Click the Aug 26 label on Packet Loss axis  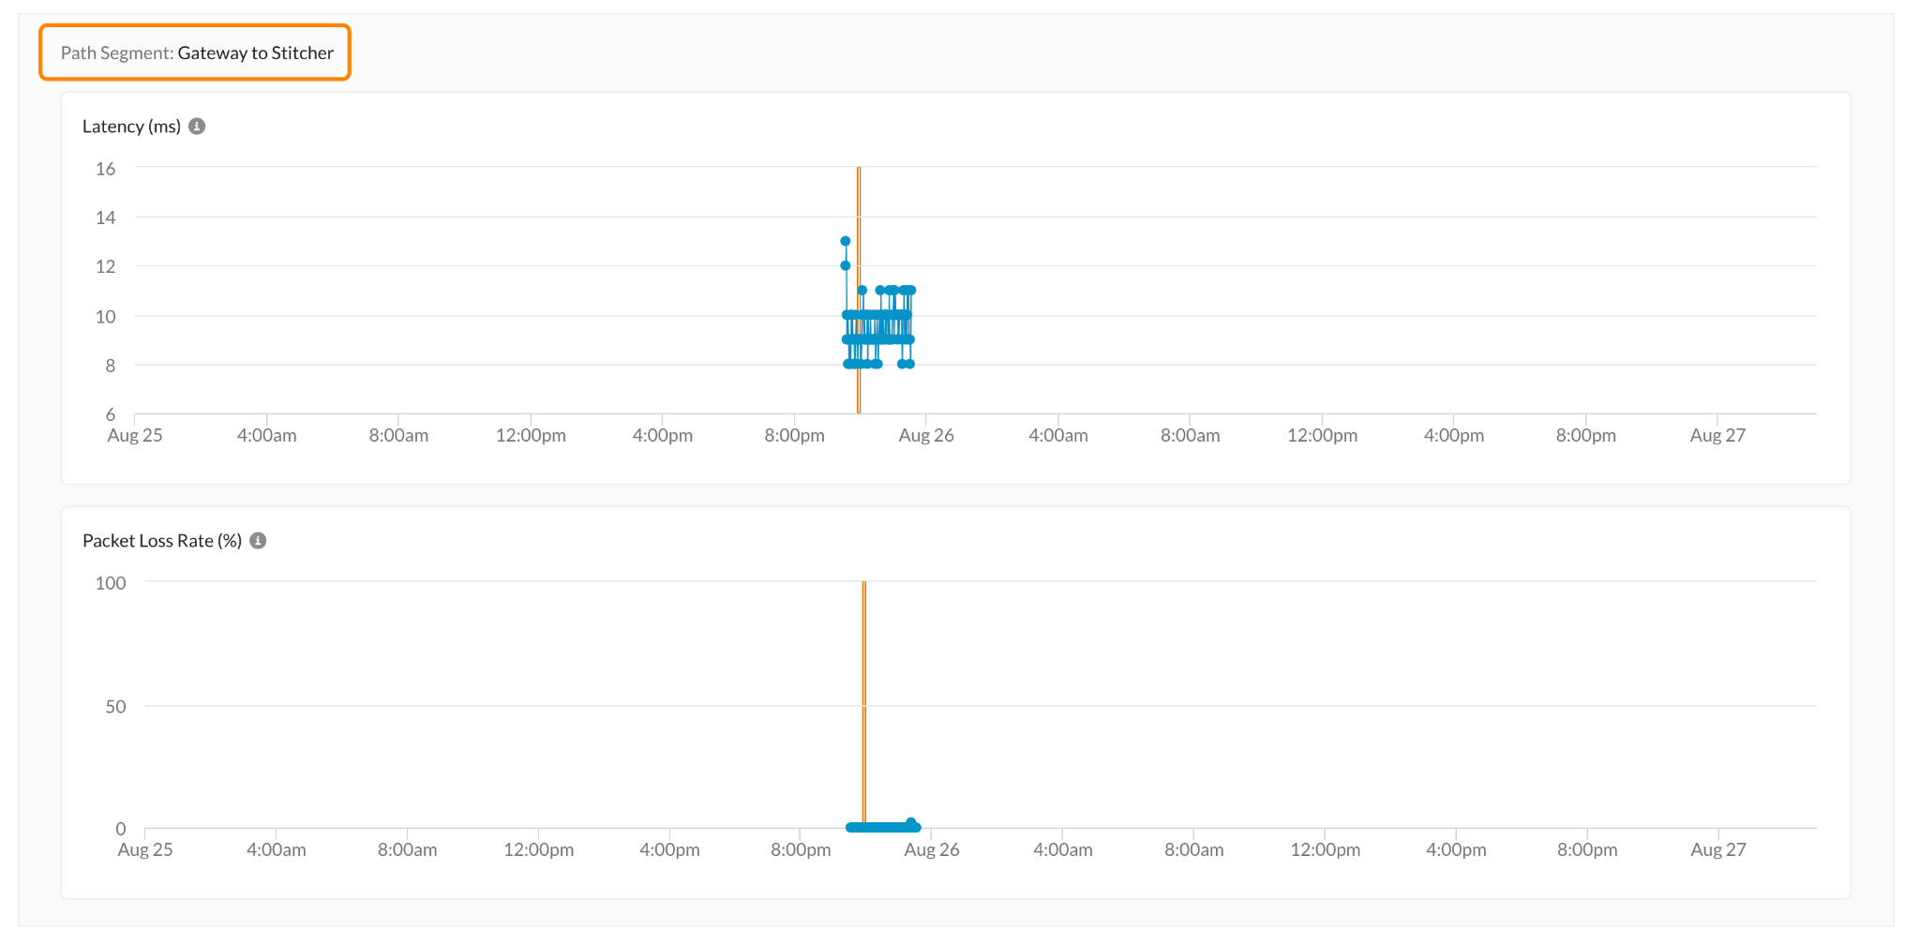932,849
